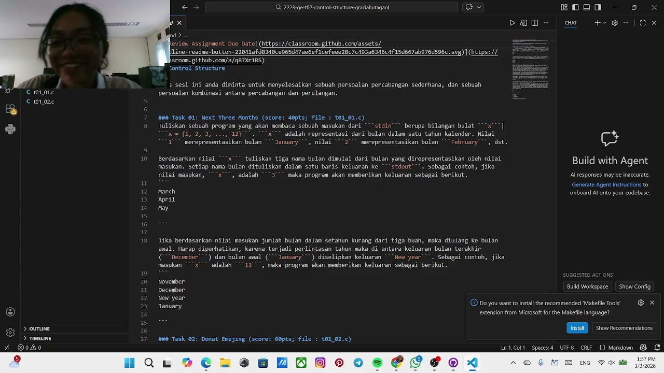Open notifications bell in status bar
The width and height of the screenshot is (664, 373).
click(x=656, y=348)
